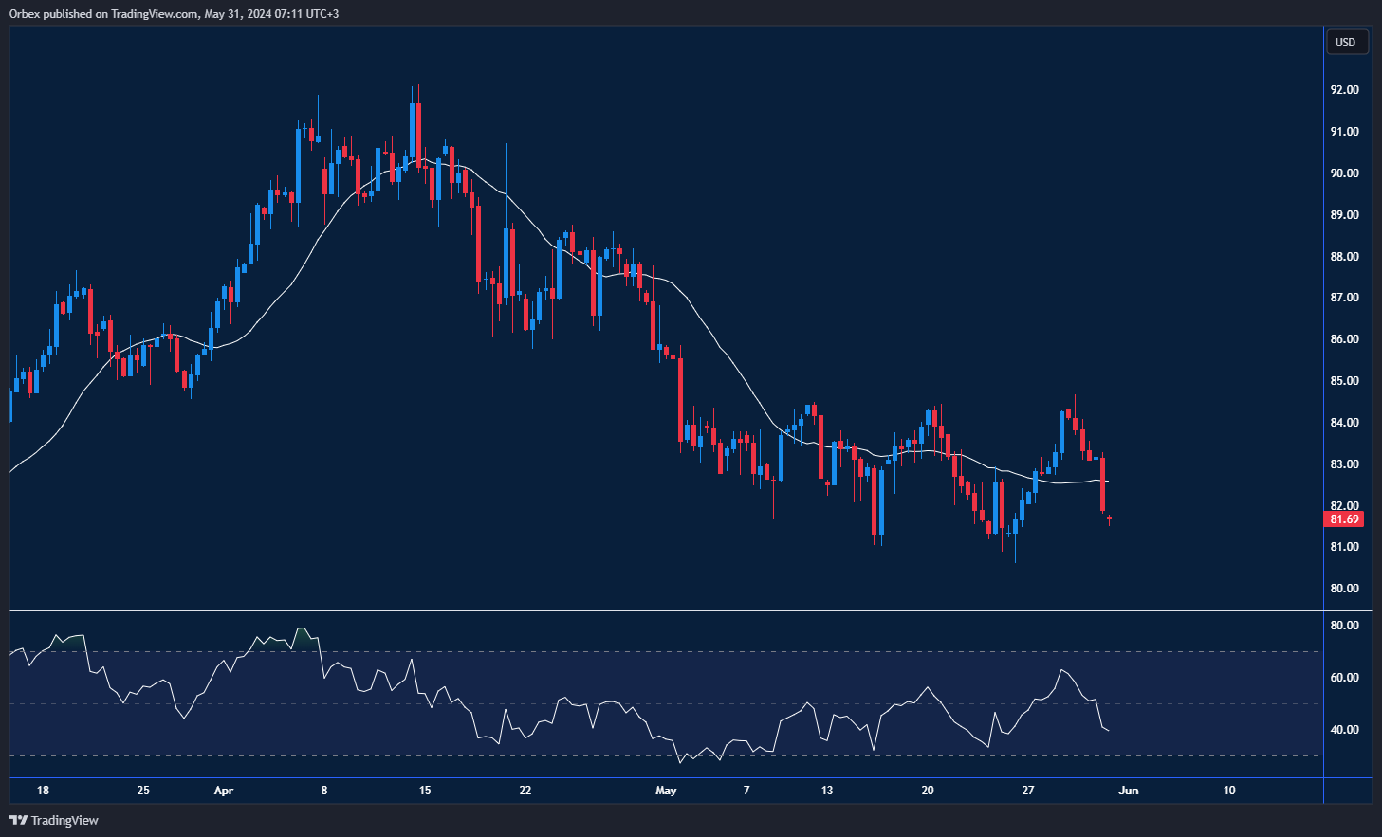Click the red 81.69 current price label

tap(1343, 519)
